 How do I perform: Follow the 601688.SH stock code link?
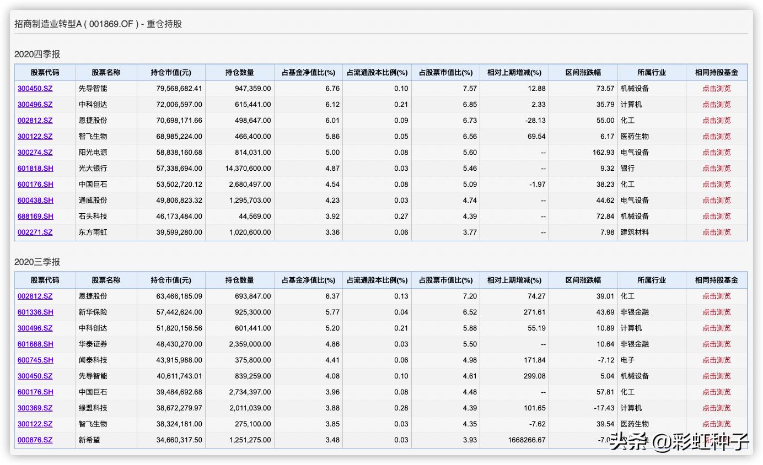(35, 344)
